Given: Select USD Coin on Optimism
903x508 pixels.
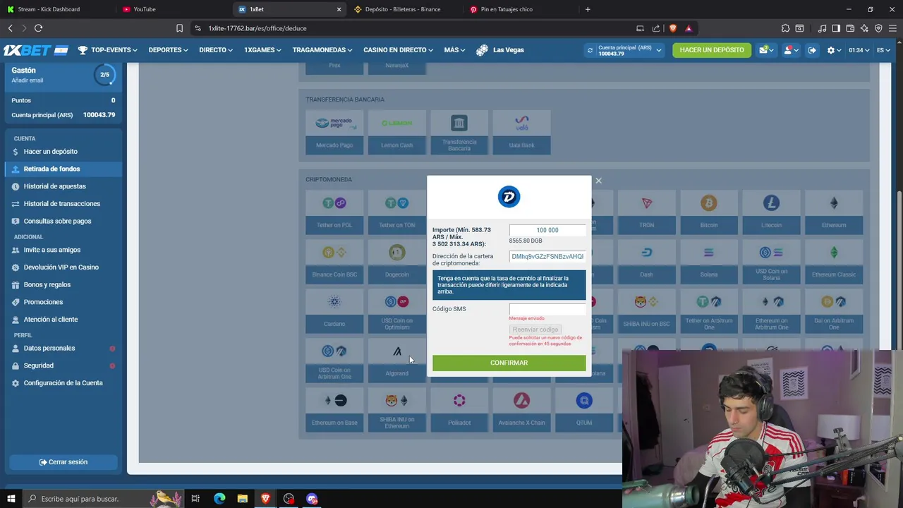Looking at the screenshot, I should (396, 311).
